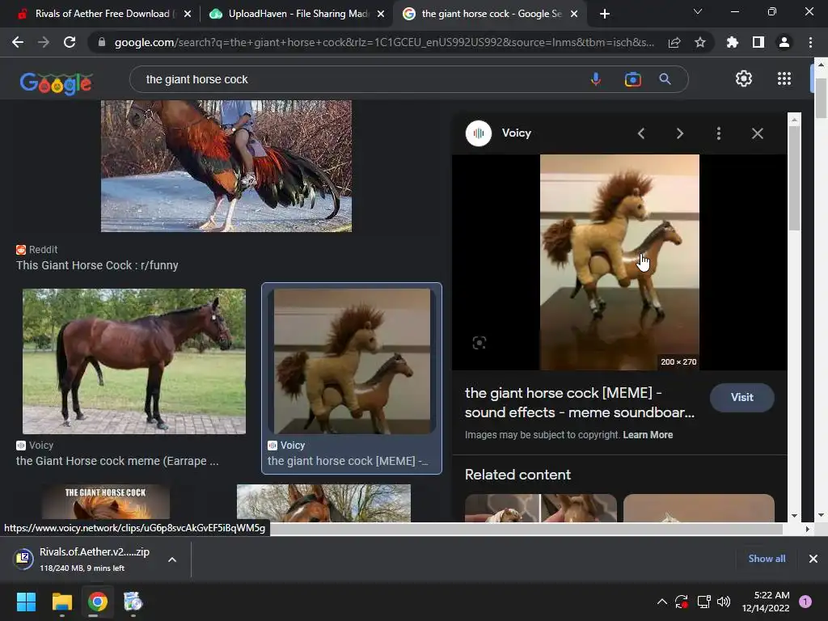Toggle the Chrome side panel icon
This screenshot has height=621, width=828.
pyautogui.click(x=758, y=42)
